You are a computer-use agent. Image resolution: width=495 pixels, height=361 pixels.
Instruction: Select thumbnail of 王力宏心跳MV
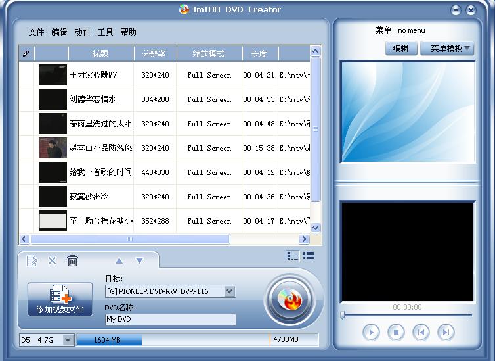click(53, 75)
